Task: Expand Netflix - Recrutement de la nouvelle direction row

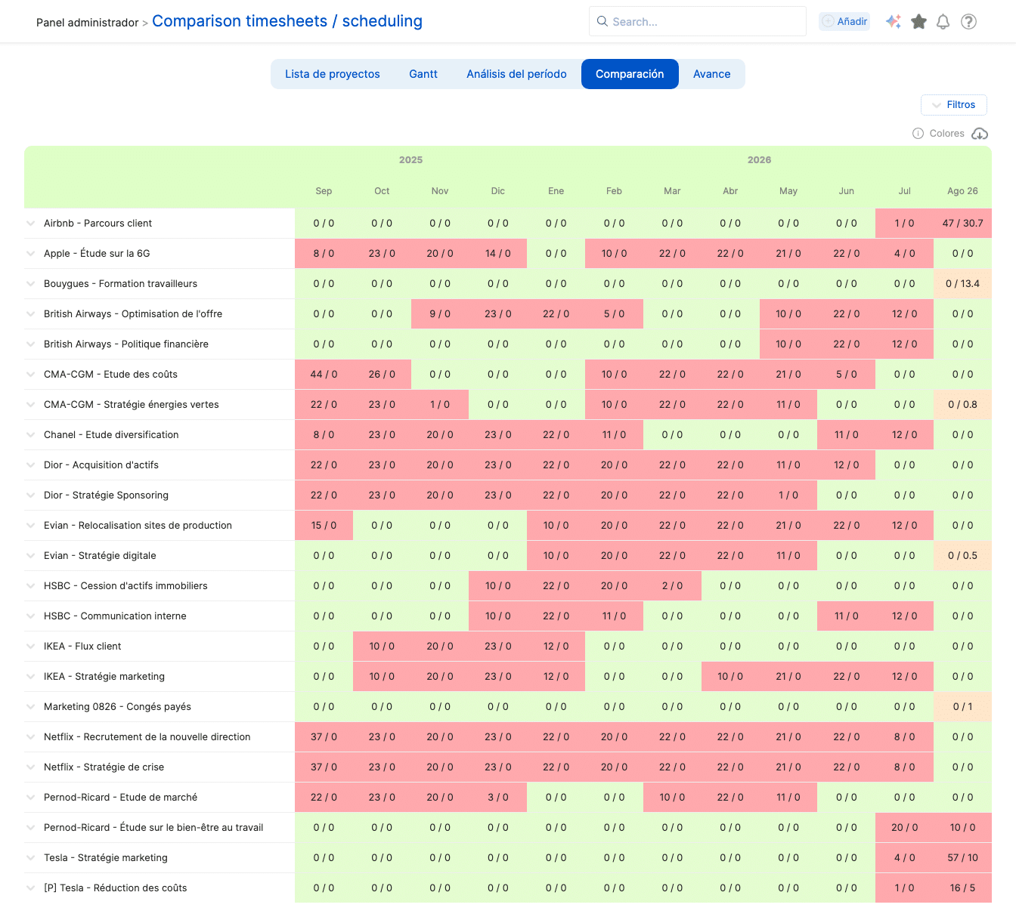Action: click(x=31, y=737)
